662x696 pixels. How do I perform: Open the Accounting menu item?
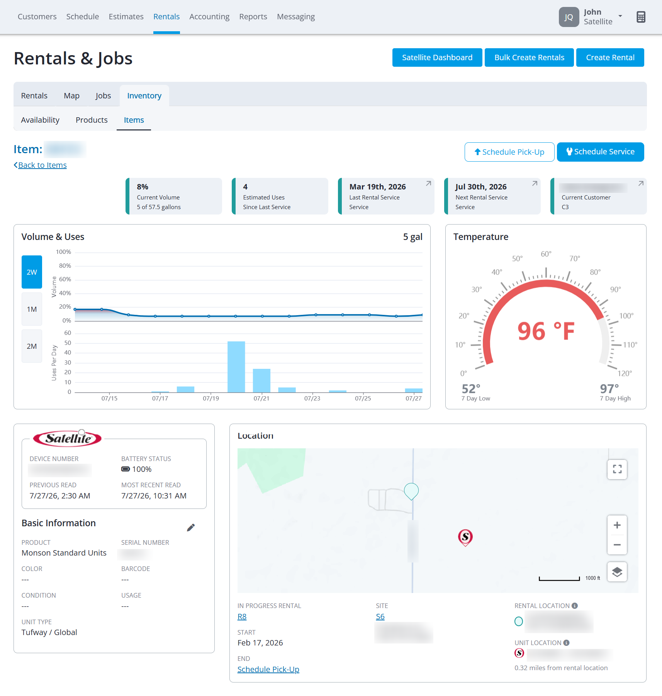(209, 17)
